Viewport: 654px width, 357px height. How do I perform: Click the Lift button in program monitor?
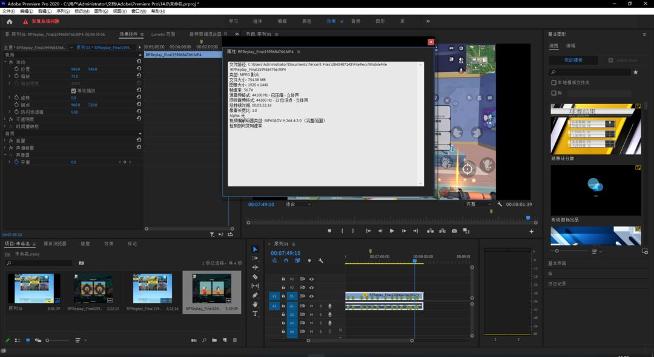(430, 231)
